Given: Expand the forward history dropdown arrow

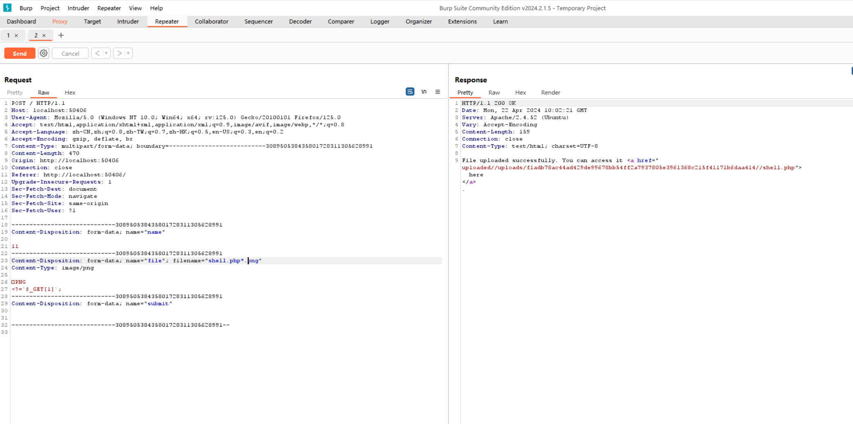Looking at the screenshot, I should 128,54.
